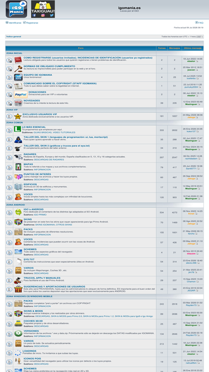Viewport: 209px width, 372px height.
Task: Open the IGO Mania logo in header
Action: click(x=16, y=9)
